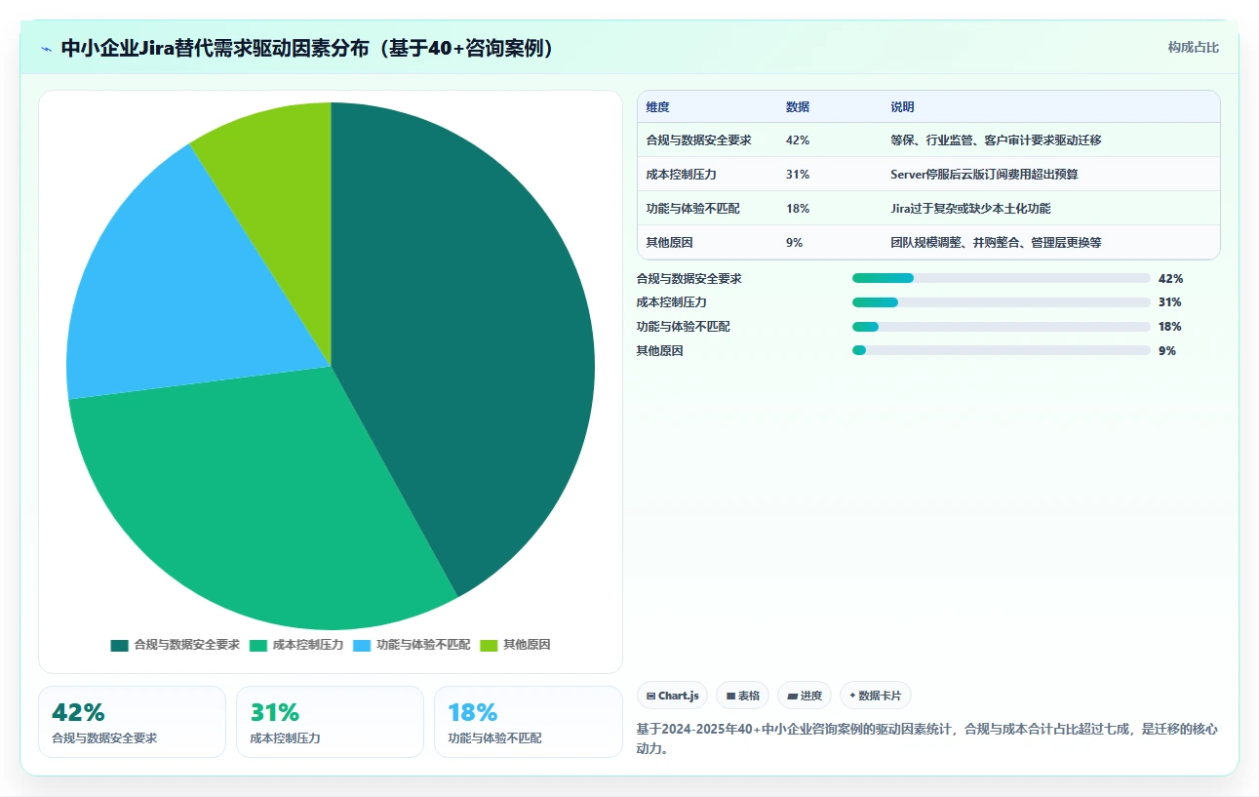This screenshot has height=797, width=1259.
Task: Click the 进度 tag chip
Action: 805,696
